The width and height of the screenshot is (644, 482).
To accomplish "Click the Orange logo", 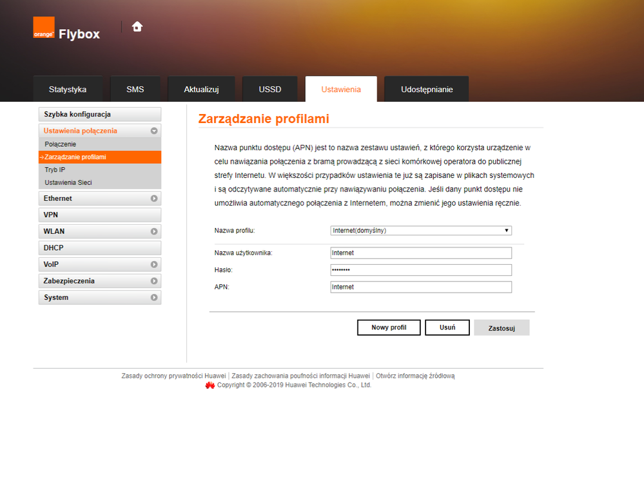I will [44, 28].
